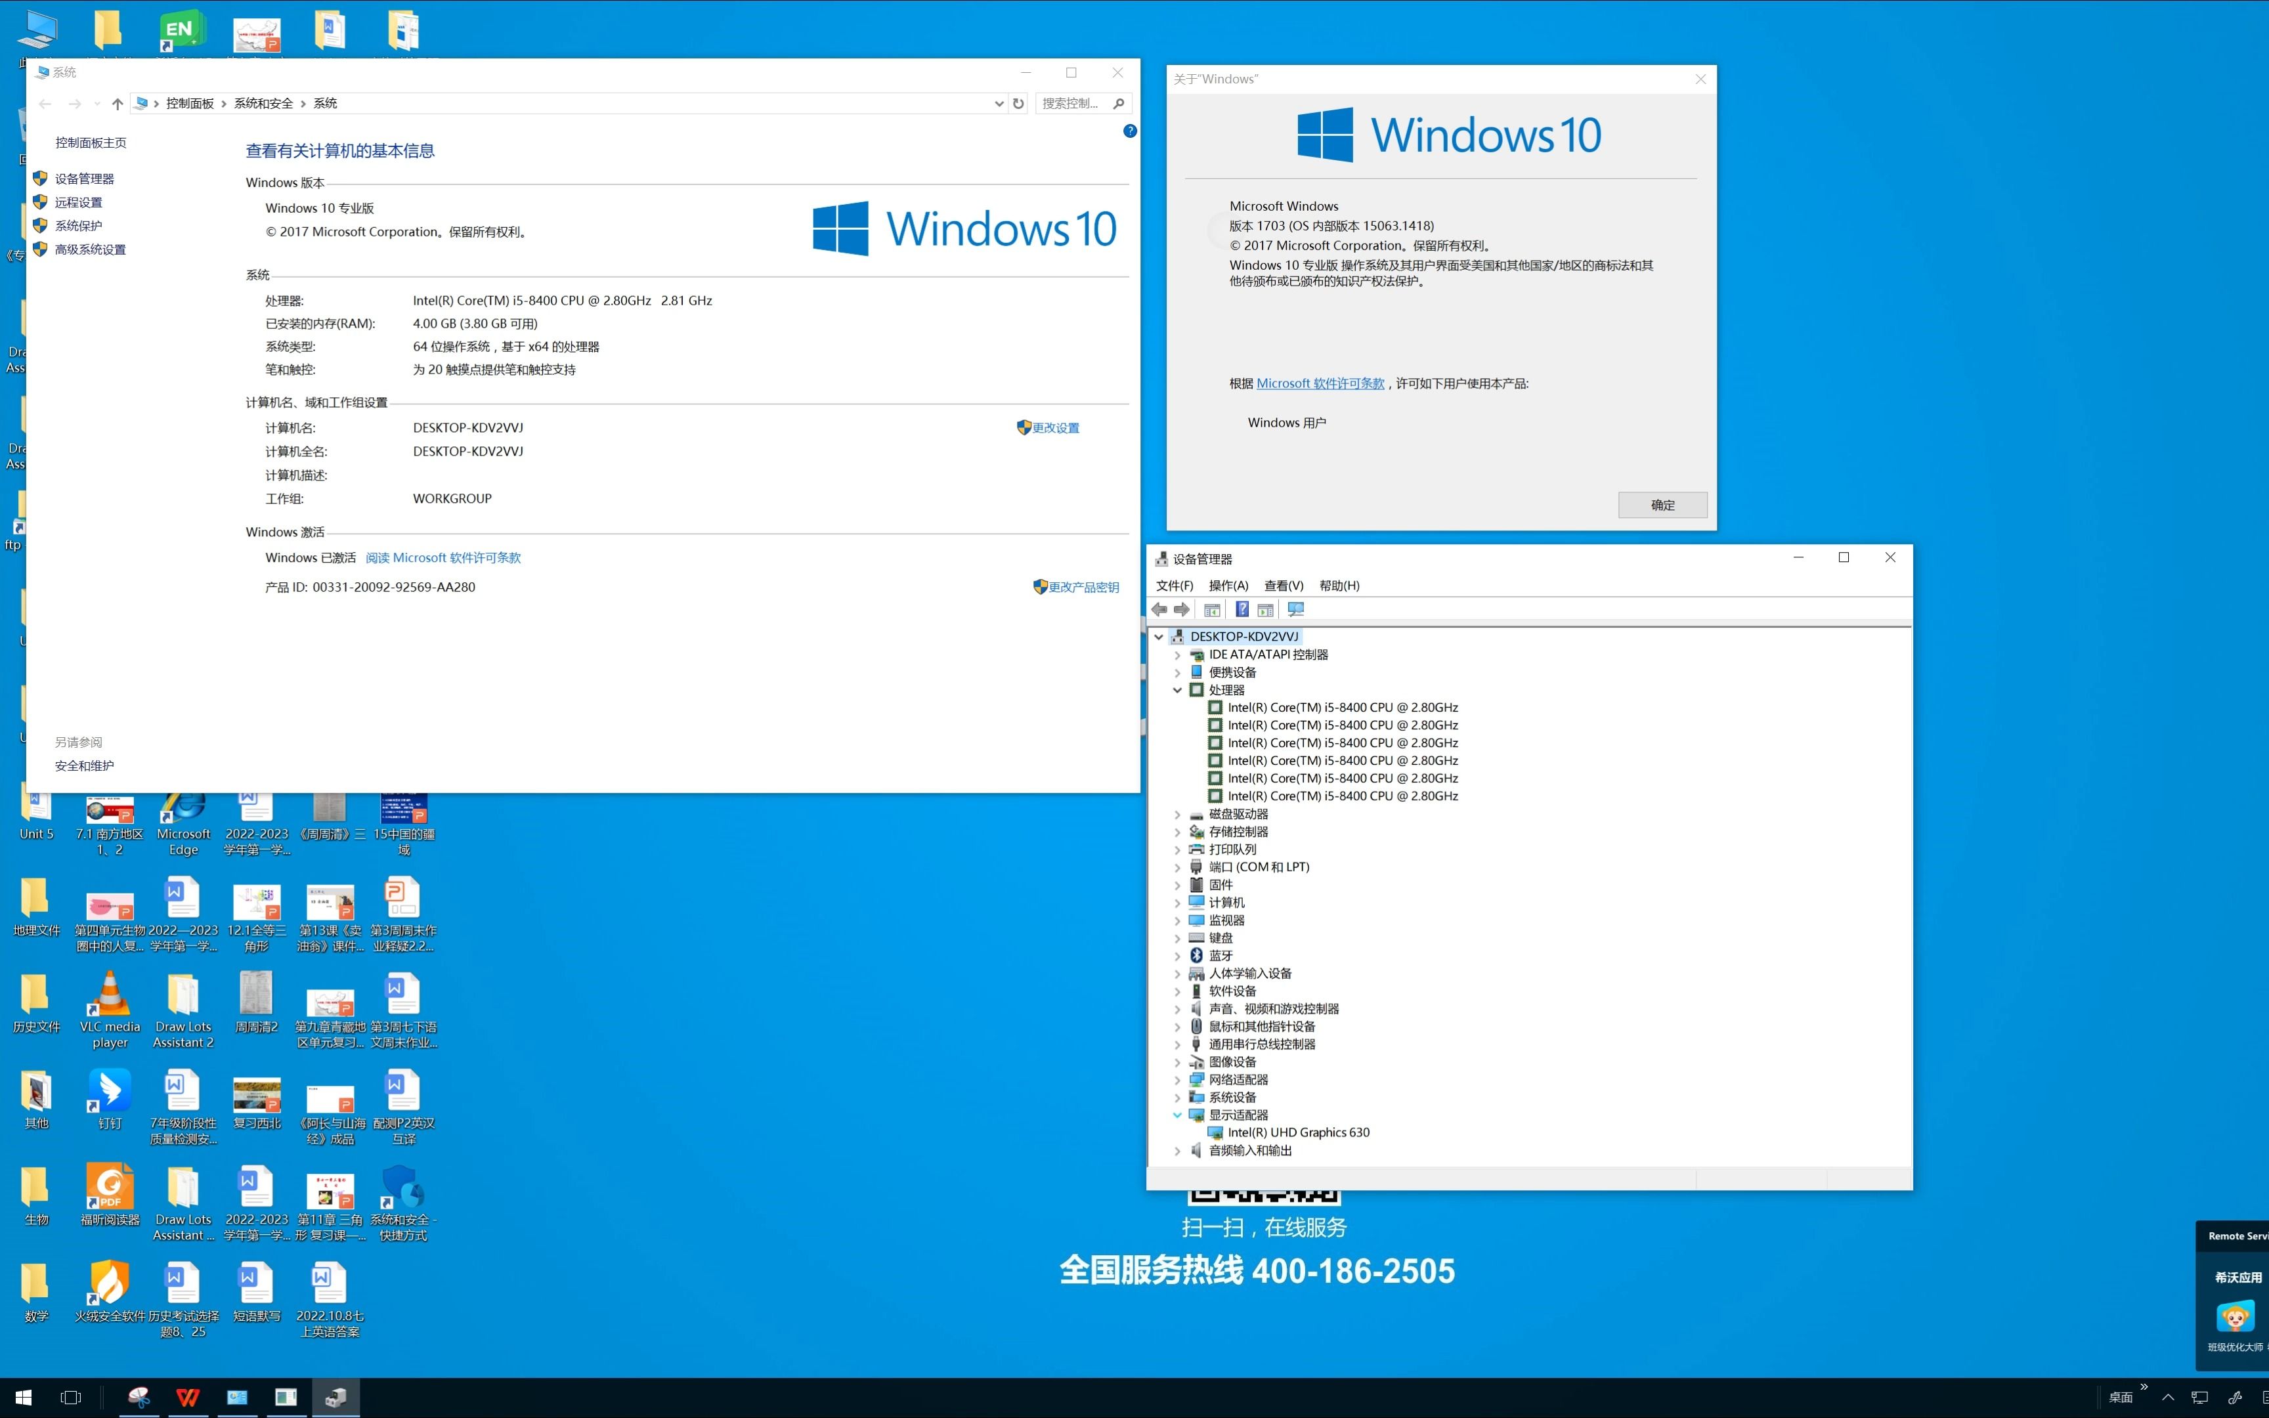Expand the 键盘 node
Image resolution: width=2269 pixels, height=1418 pixels.
1178,938
